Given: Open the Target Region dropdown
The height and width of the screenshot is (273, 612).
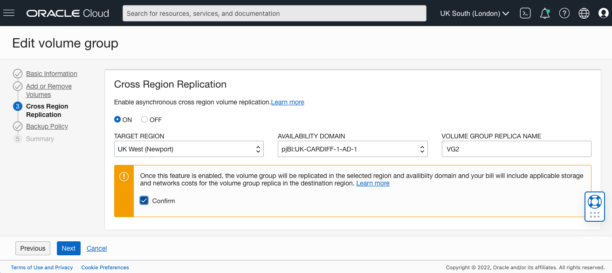Looking at the screenshot, I should (x=189, y=149).
